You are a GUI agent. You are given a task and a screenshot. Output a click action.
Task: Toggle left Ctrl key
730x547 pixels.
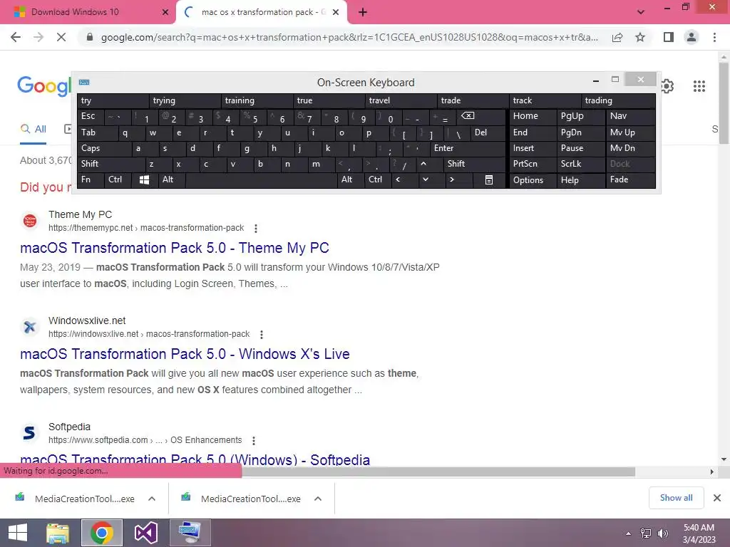[118, 179]
